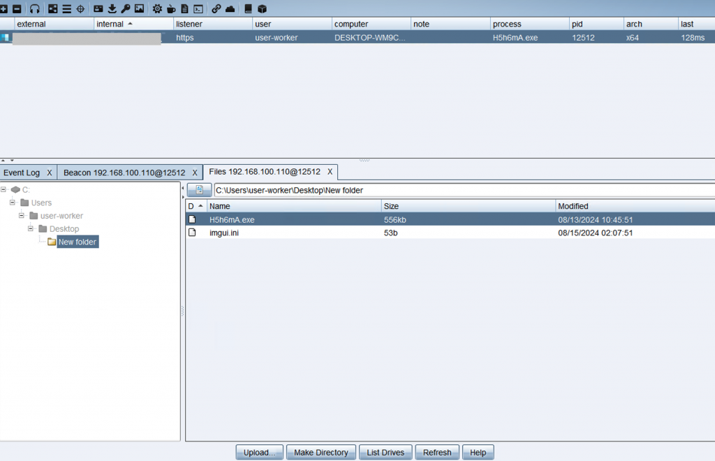Image resolution: width=715 pixels, height=461 pixels.
Task: Collapse the Desktop tree node
Action: (31, 228)
